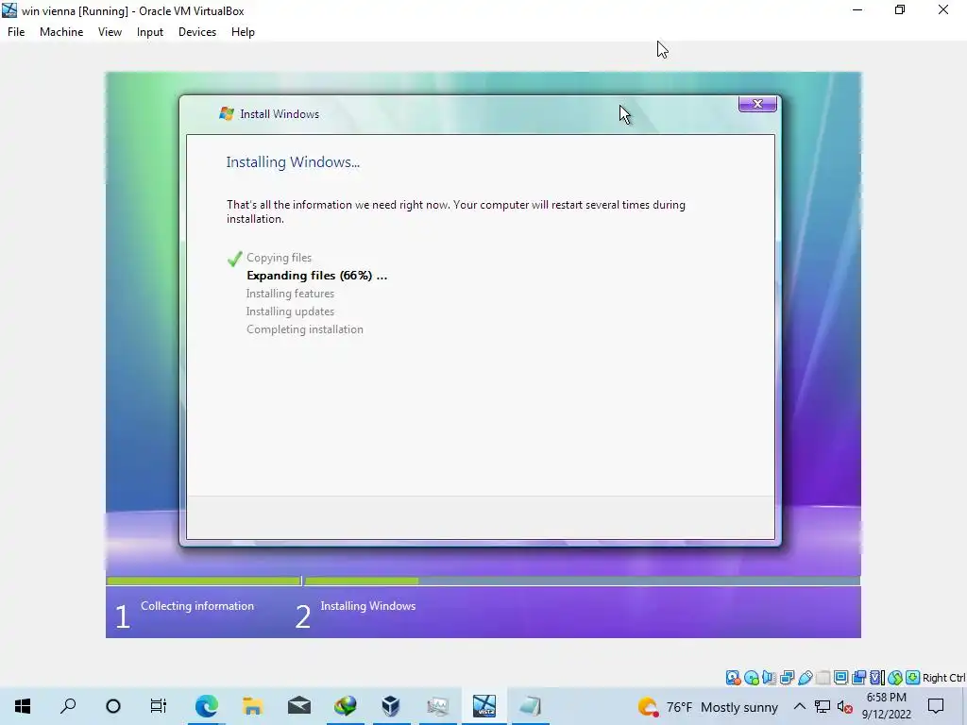967x725 pixels.
Task: Click the shared folders status icon
Action: pyautogui.click(x=823, y=678)
